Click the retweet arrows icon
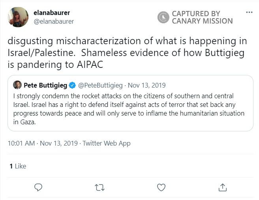 (99, 187)
